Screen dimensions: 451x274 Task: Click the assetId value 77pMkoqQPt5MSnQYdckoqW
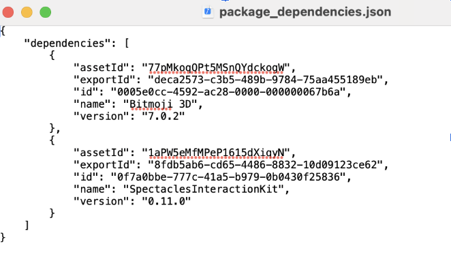coord(217,67)
